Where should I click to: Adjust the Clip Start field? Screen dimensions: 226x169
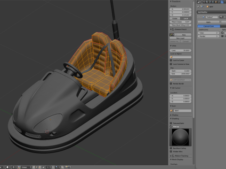[180, 71]
